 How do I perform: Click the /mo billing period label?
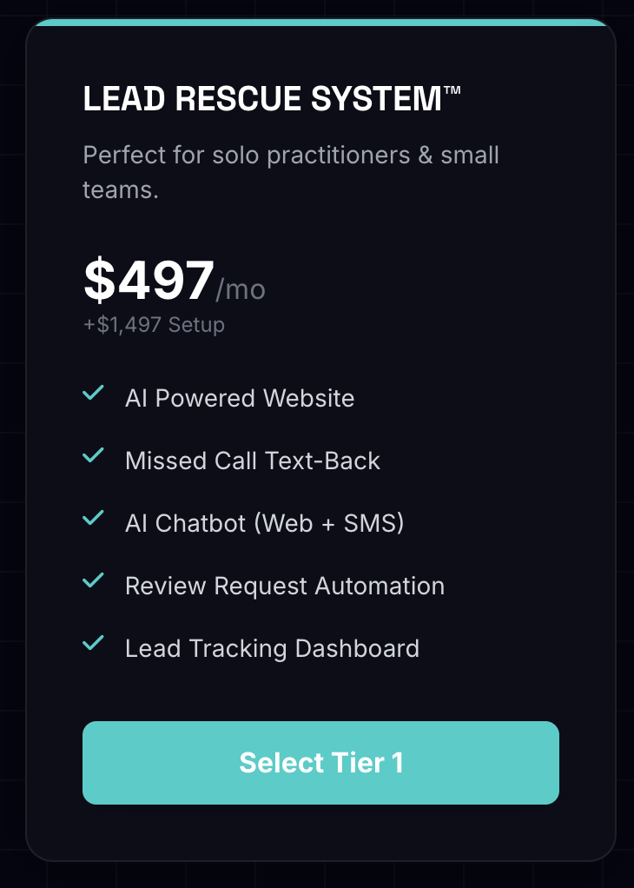click(x=241, y=289)
